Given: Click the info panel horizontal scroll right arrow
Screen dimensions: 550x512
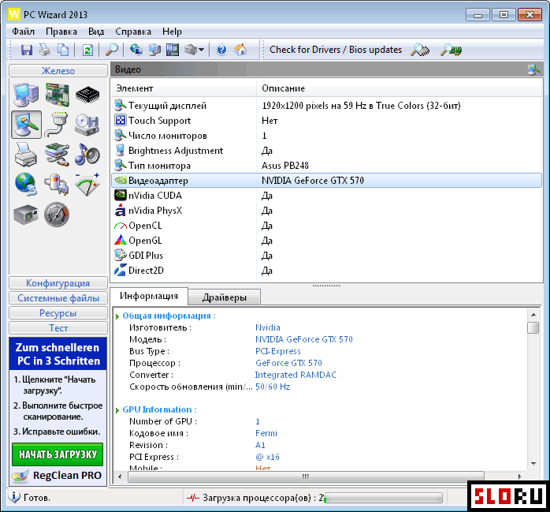Looking at the screenshot, I should point(520,476).
